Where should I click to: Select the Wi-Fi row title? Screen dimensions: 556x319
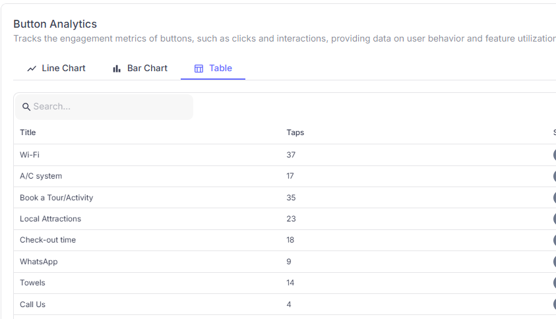(30, 155)
